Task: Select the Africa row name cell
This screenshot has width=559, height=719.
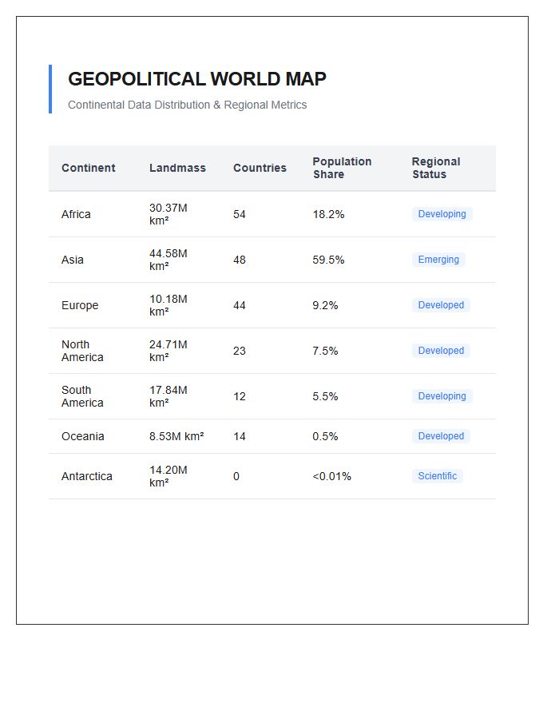Action: click(x=76, y=214)
